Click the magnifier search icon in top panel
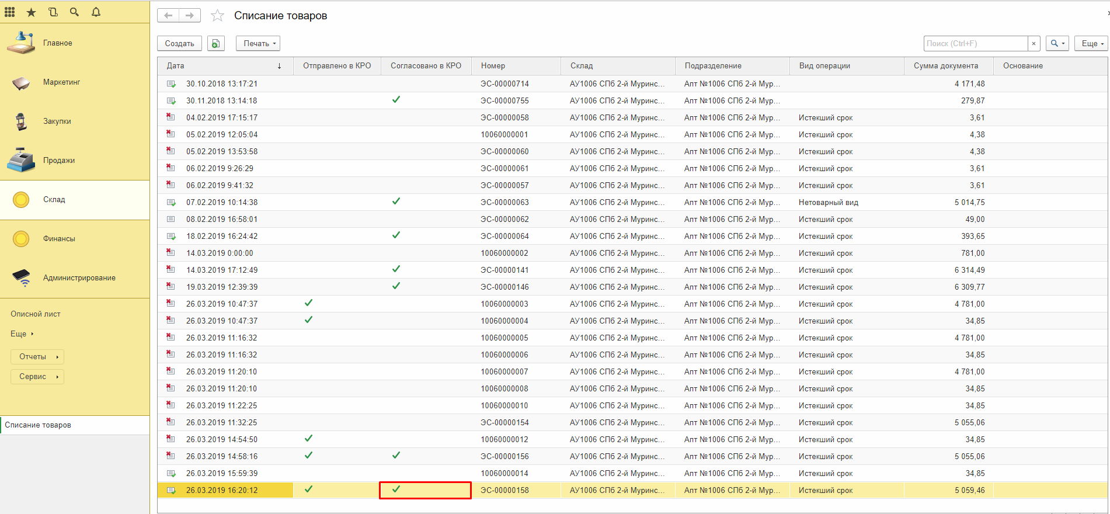This screenshot has width=1110, height=514. click(x=74, y=12)
